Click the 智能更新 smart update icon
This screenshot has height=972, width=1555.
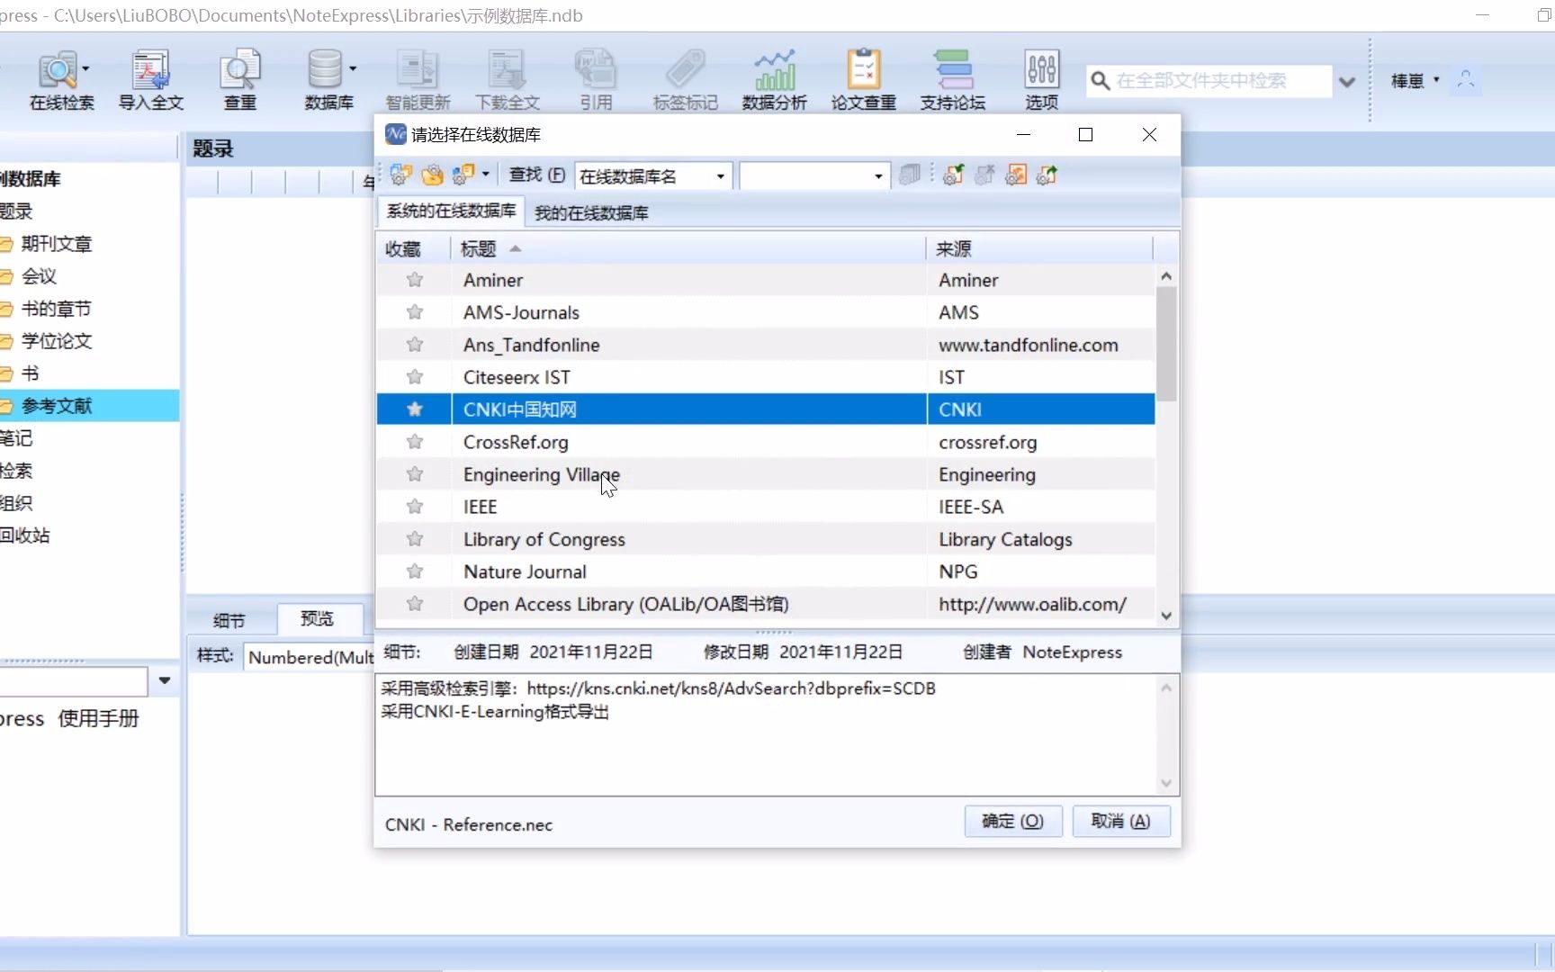418,79
